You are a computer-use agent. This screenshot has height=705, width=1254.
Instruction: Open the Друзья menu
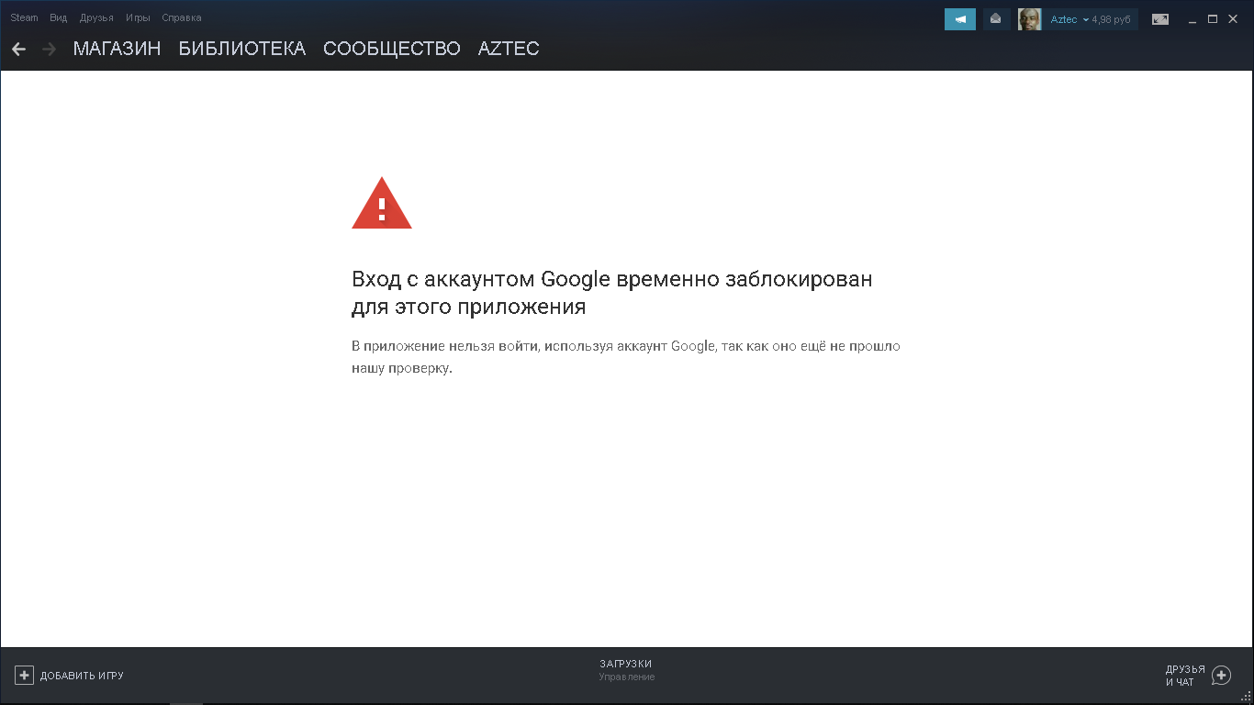(x=96, y=17)
